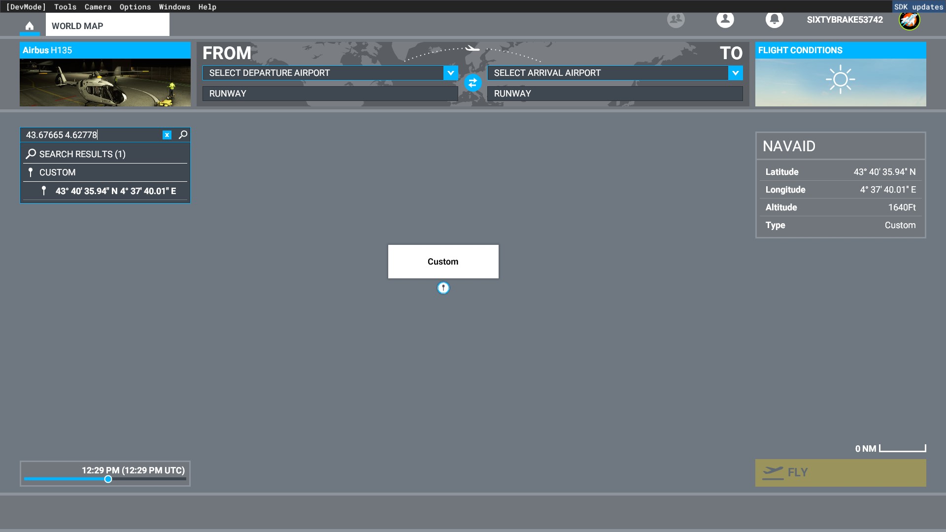Viewport: 946px width, 532px height.
Task: Expand the departure airport dropdown arrow
Action: coord(450,73)
